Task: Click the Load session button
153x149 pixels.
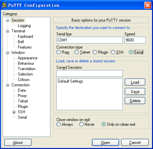Action: pos(135,82)
